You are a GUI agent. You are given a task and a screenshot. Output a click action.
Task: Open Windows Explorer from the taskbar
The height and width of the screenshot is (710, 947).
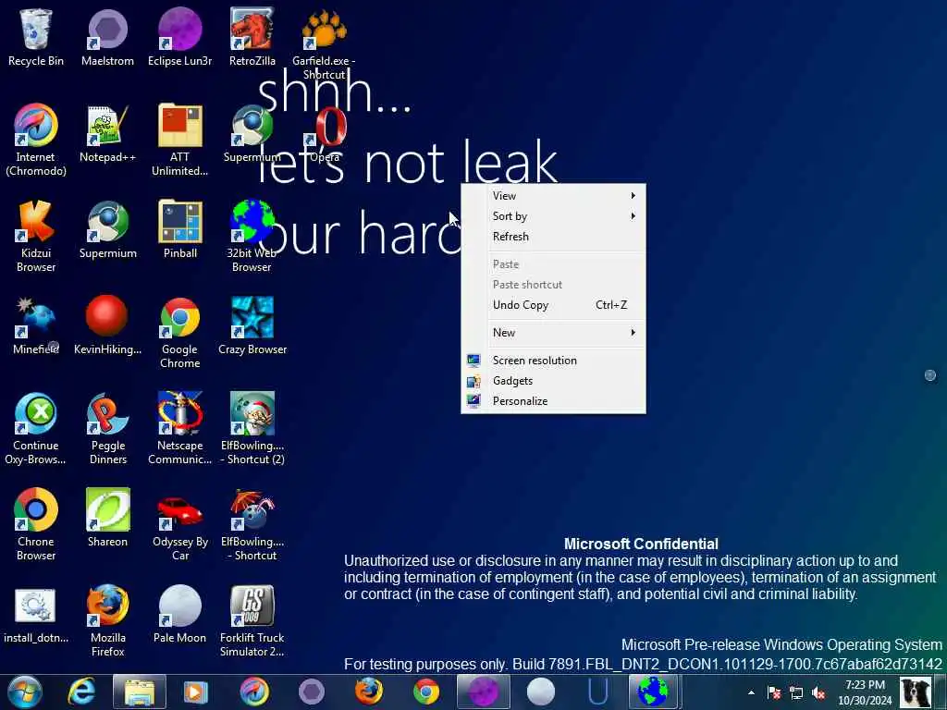(x=139, y=692)
